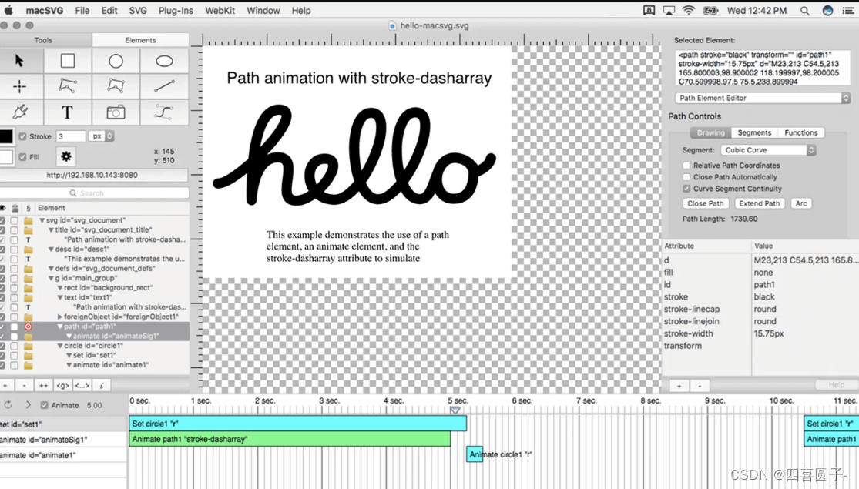Click the double-plus duplicate button

[x=43, y=386]
